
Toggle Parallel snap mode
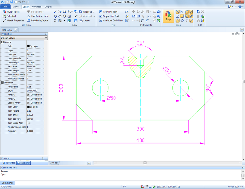click(191, 16)
